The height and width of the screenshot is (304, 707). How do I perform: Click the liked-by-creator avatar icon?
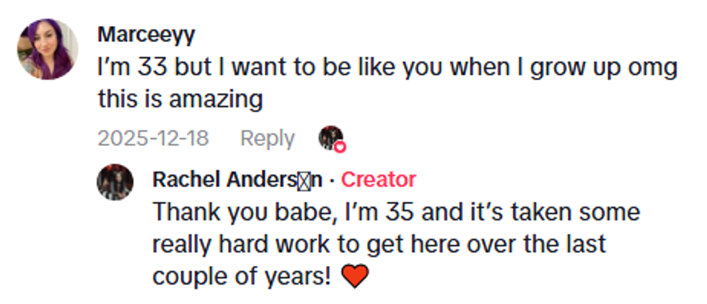(330, 137)
